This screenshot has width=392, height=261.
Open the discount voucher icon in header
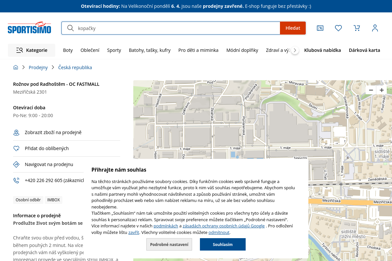click(x=320, y=28)
